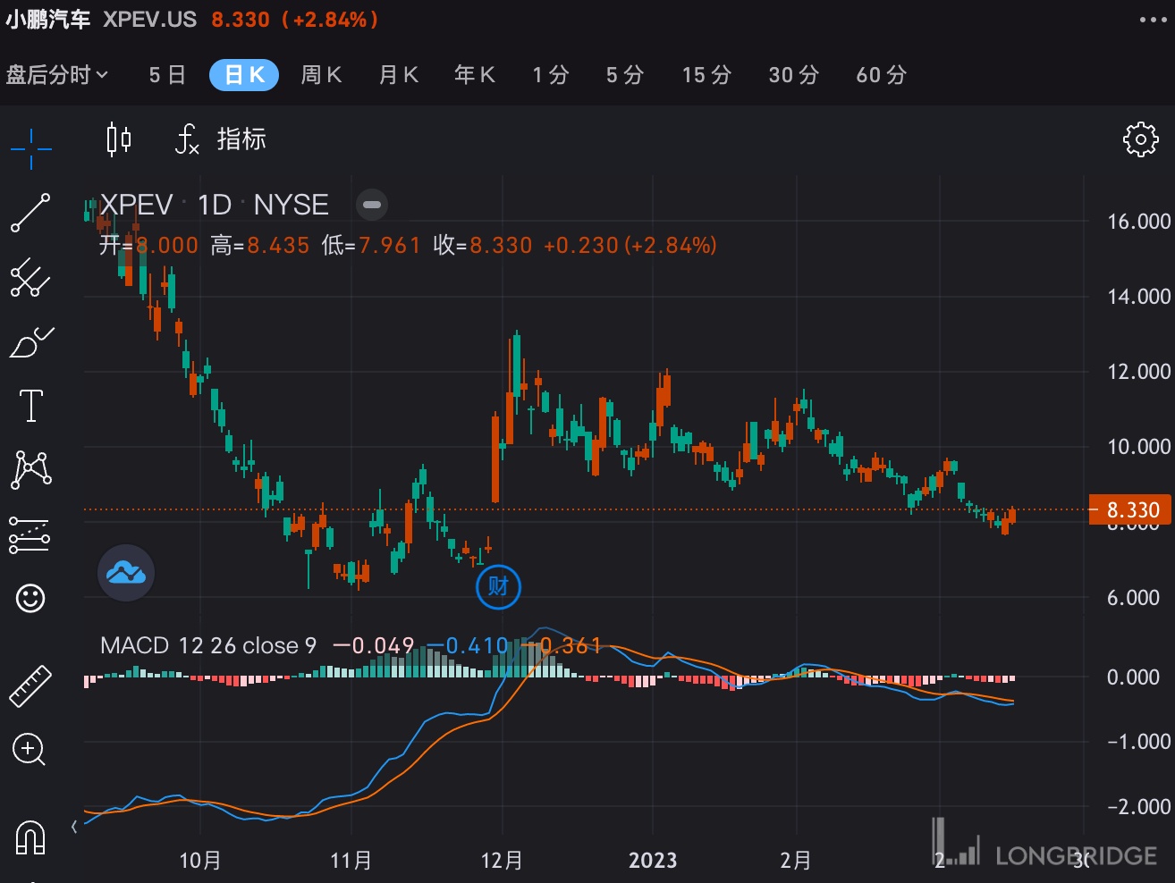Select the crosshair cursor tool
This screenshot has height=883, width=1175.
coord(31,148)
